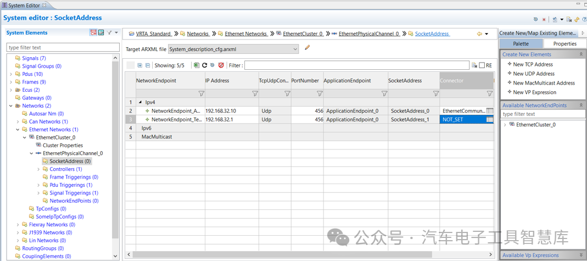Click the help question mark icon at top right
The height and width of the screenshot is (261, 587).
click(x=584, y=19)
